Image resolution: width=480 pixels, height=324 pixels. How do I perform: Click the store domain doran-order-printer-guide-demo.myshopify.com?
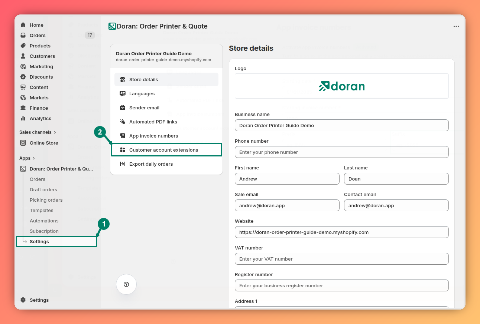click(163, 60)
